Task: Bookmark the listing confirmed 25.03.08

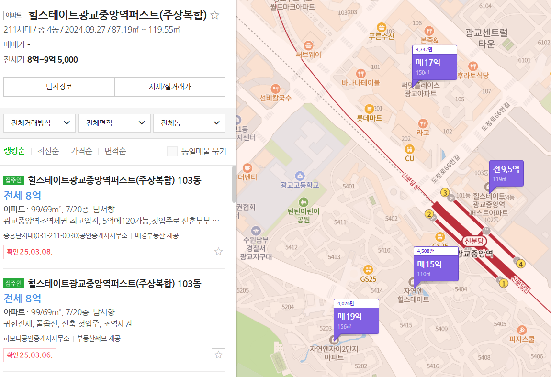Action: pos(219,252)
